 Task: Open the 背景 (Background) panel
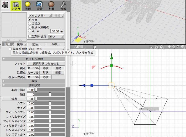39,5
